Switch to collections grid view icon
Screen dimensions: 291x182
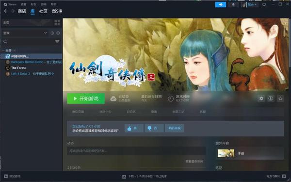57,23
